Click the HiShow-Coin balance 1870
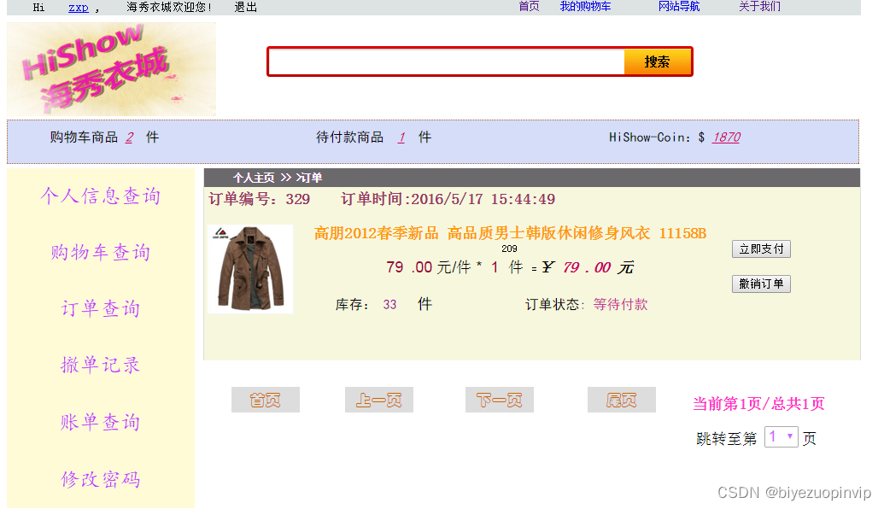Image resolution: width=884 pixels, height=509 pixels. pos(726,137)
